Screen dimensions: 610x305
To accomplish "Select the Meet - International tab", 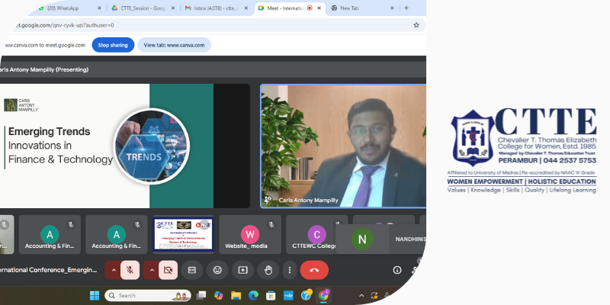I will tap(289, 8).
